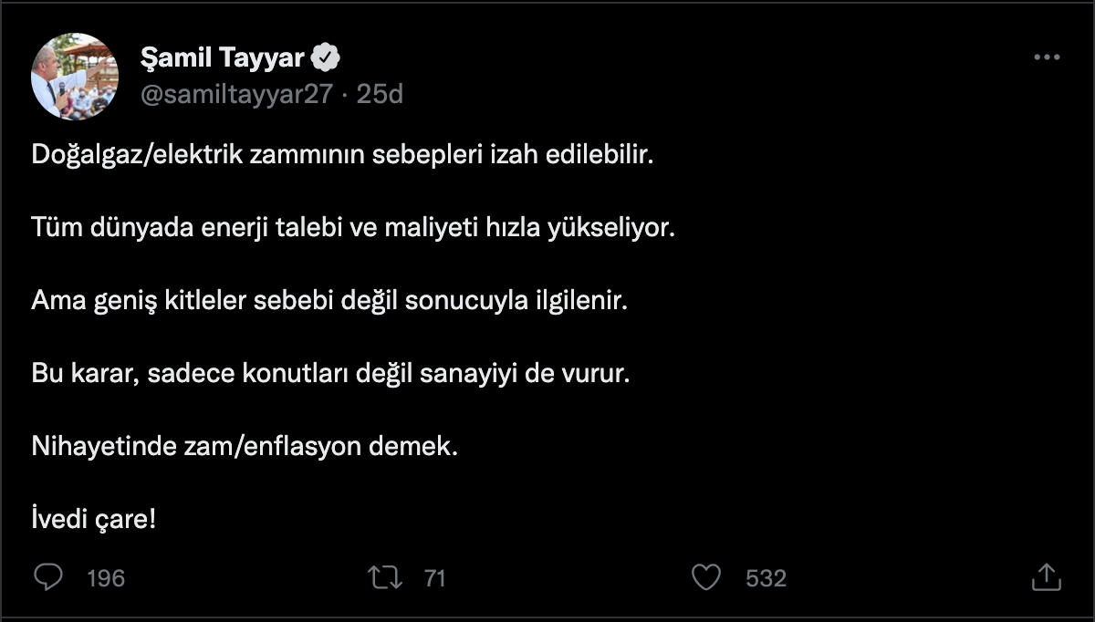
Task: Click the retweet arrows icon
Action: coord(384,576)
